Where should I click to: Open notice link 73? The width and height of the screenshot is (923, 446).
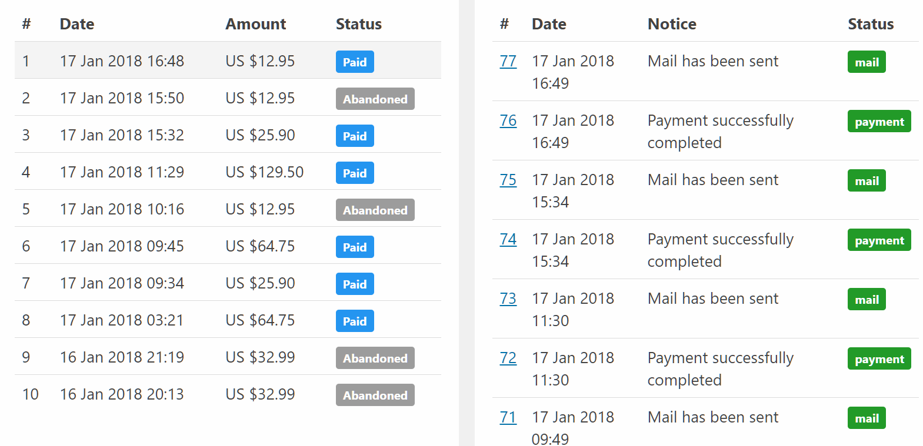(x=508, y=299)
